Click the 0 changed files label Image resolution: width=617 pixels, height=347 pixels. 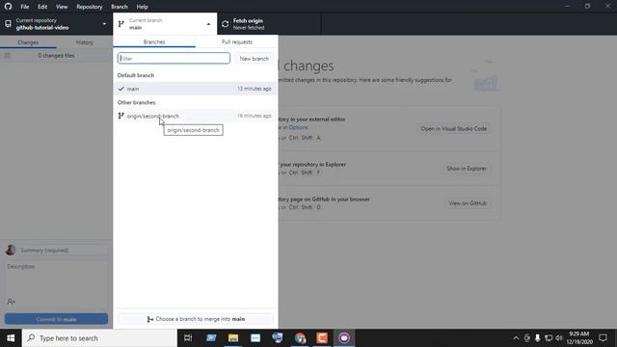tap(56, 56)
